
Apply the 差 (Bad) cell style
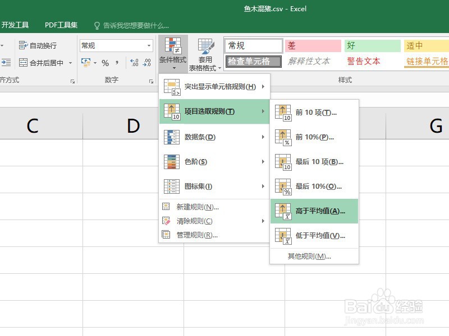click(x=313, y=46)
